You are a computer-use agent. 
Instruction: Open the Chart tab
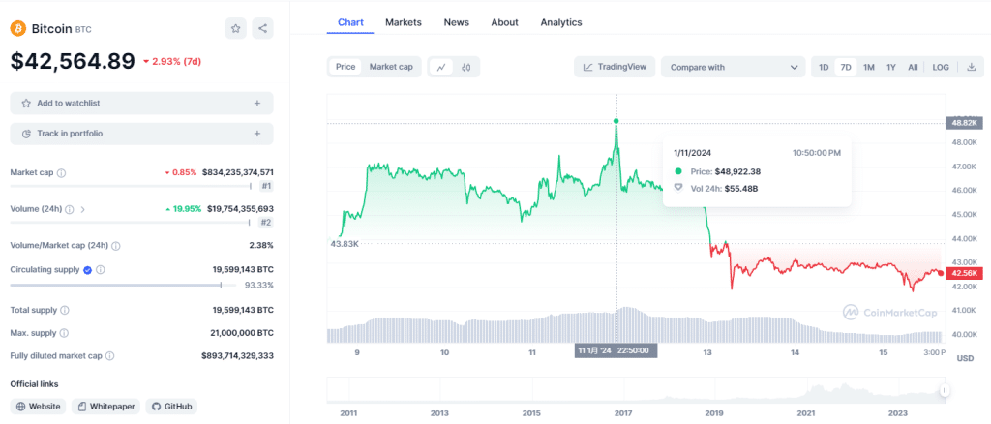click(x=350, y=22)
